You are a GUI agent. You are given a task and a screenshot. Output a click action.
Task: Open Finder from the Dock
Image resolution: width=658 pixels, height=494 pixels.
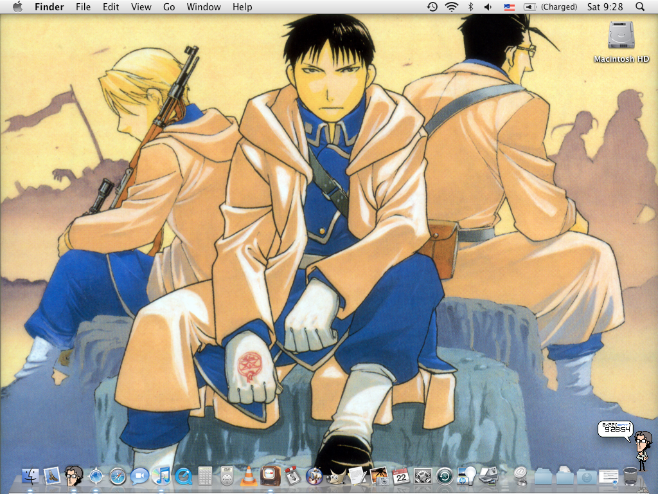click(30, 476)
